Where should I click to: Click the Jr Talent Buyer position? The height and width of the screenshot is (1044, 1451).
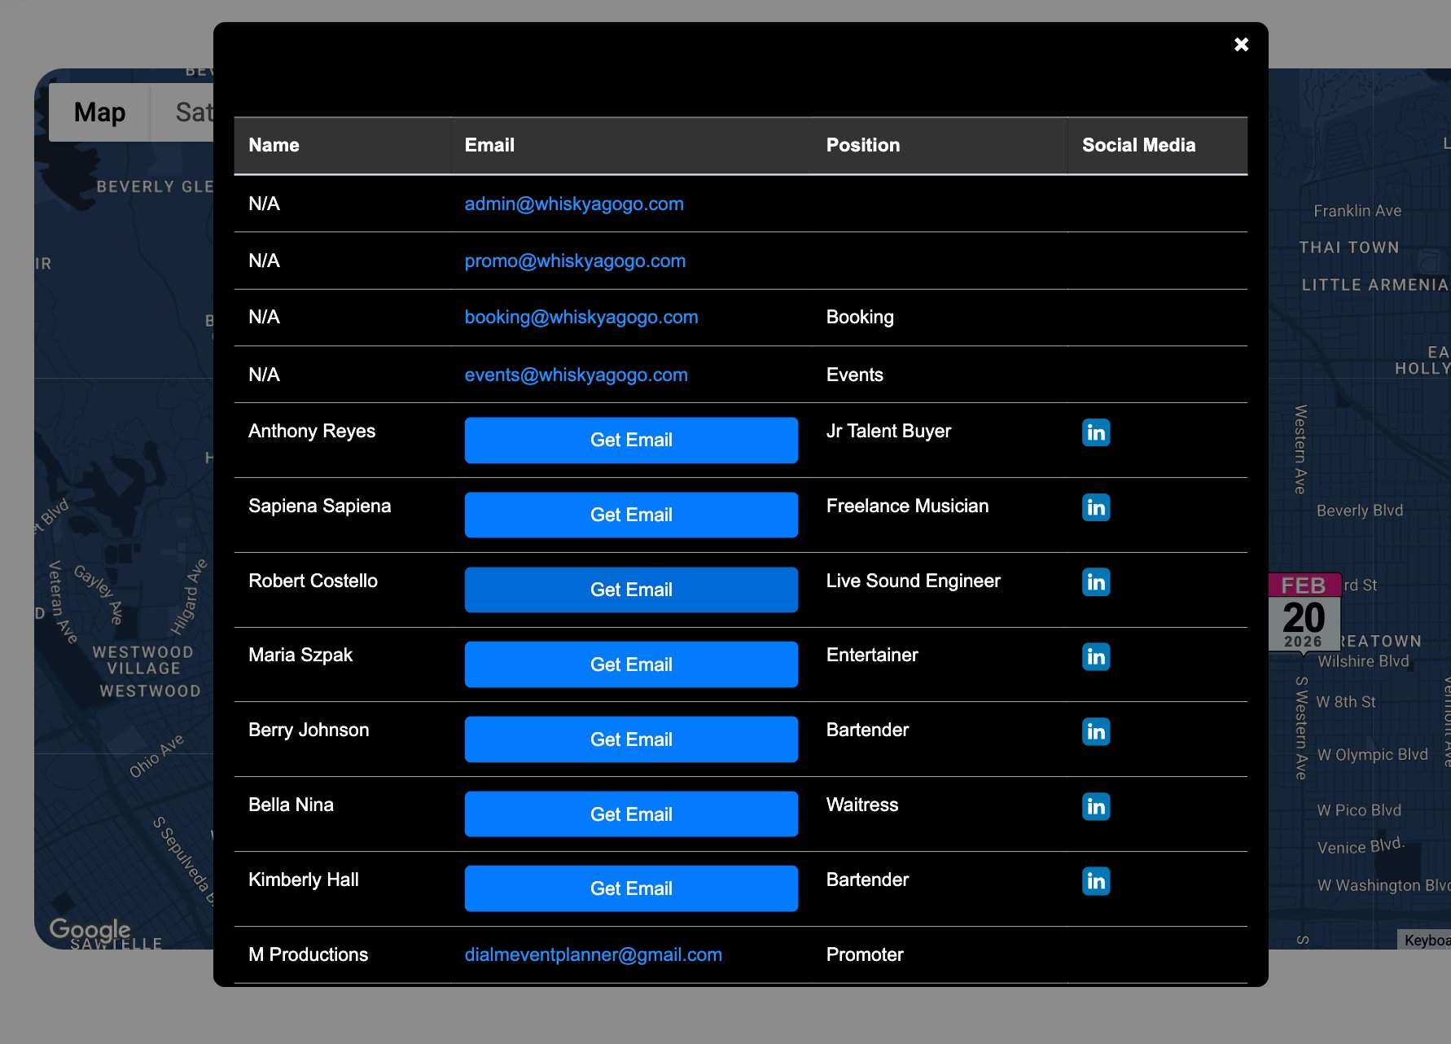888,431
